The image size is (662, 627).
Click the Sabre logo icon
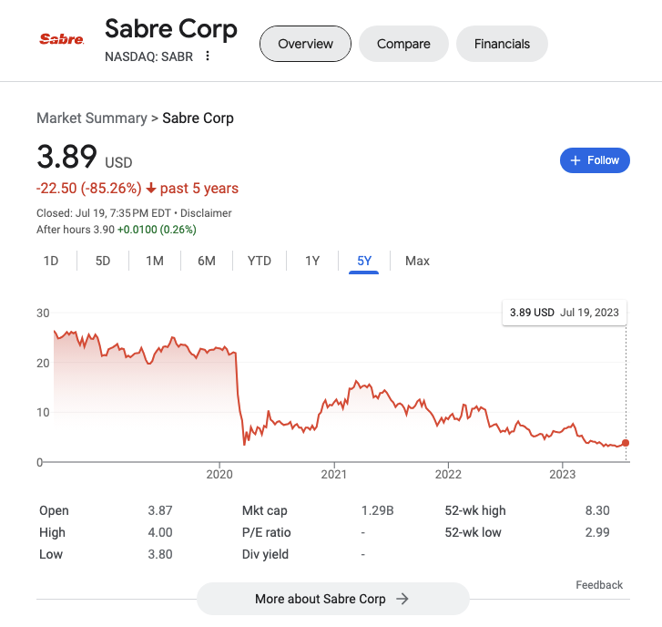62,39
